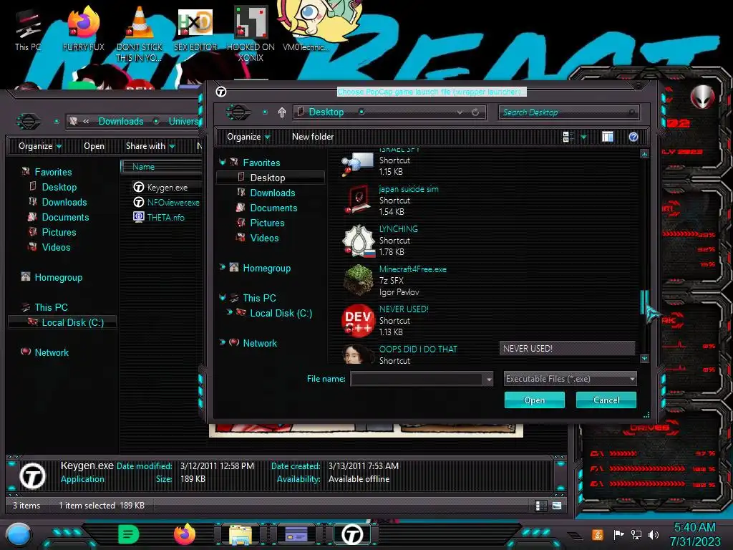Viewport: 733px width, 550px height.
Task: Expand Homegroup in dialog tree
Action: 223,267
